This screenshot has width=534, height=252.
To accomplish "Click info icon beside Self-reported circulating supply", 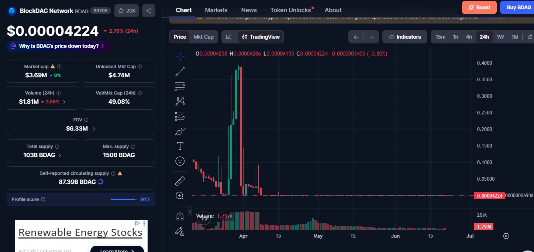I will (x=113, y=173).
